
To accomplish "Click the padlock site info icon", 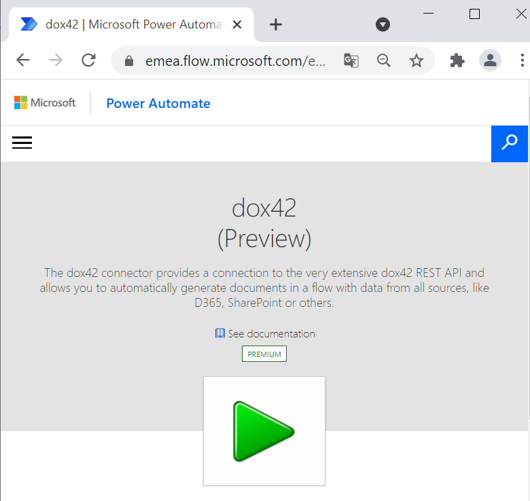I will click(x=129, y=61).
